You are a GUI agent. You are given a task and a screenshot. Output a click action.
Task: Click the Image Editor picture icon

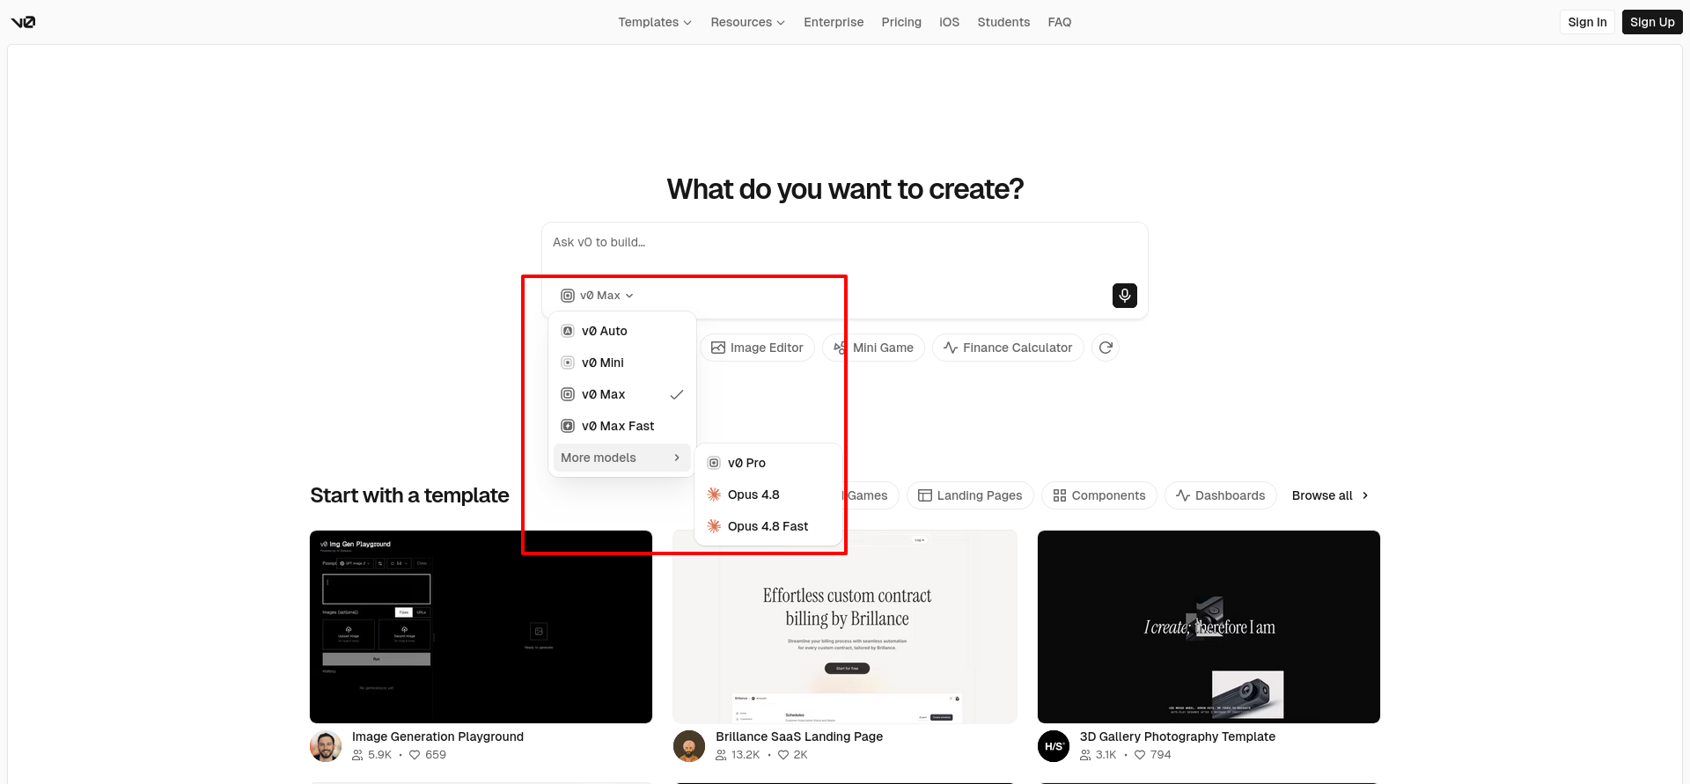click(x=718, y=348)
